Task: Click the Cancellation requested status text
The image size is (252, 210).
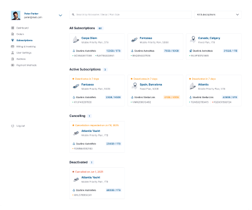Action: 97,125
